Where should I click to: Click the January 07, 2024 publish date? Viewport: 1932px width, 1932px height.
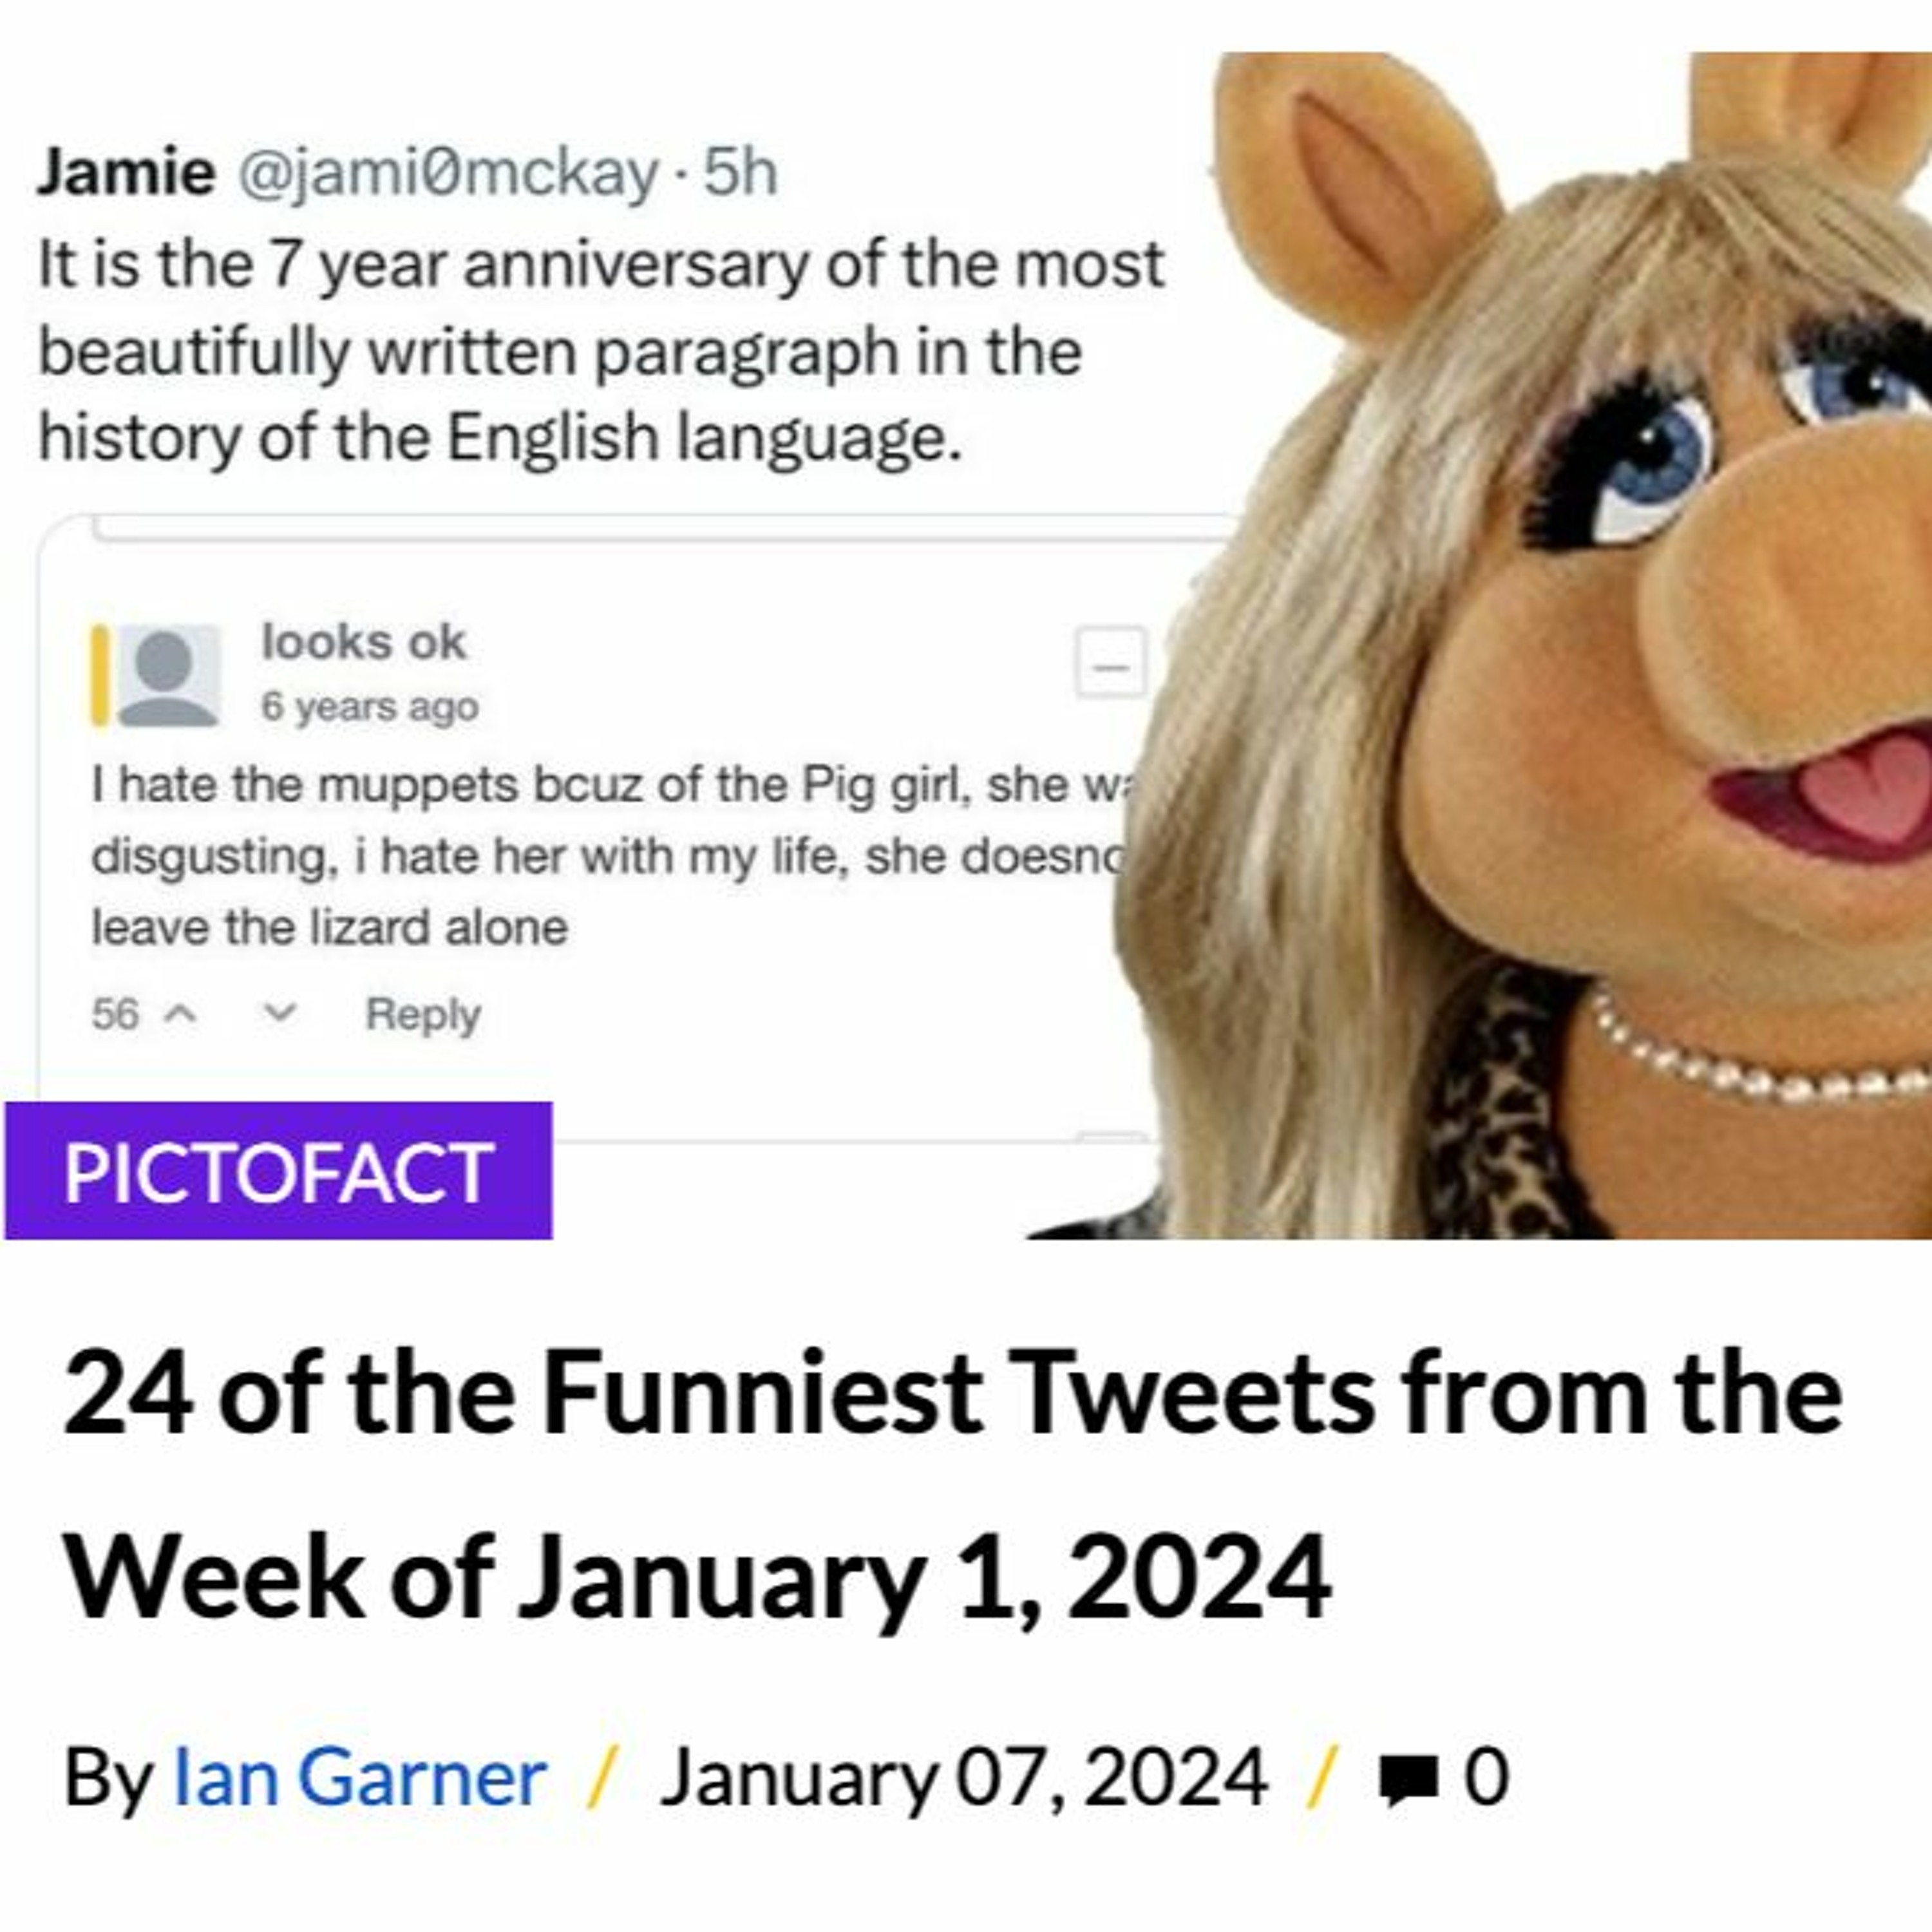point(964,1778)
